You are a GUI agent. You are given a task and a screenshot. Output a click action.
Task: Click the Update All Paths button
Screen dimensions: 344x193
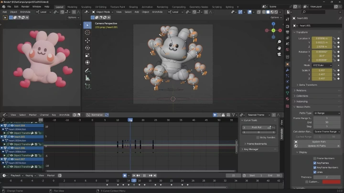pyautogui.click(x=316, y=146)
